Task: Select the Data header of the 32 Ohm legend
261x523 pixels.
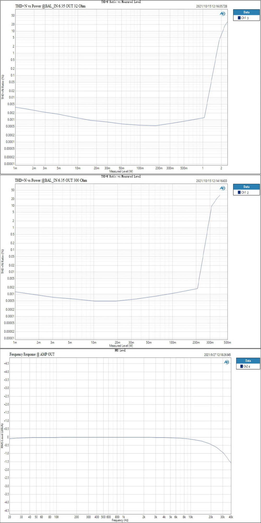Action: tap(246, 12)
